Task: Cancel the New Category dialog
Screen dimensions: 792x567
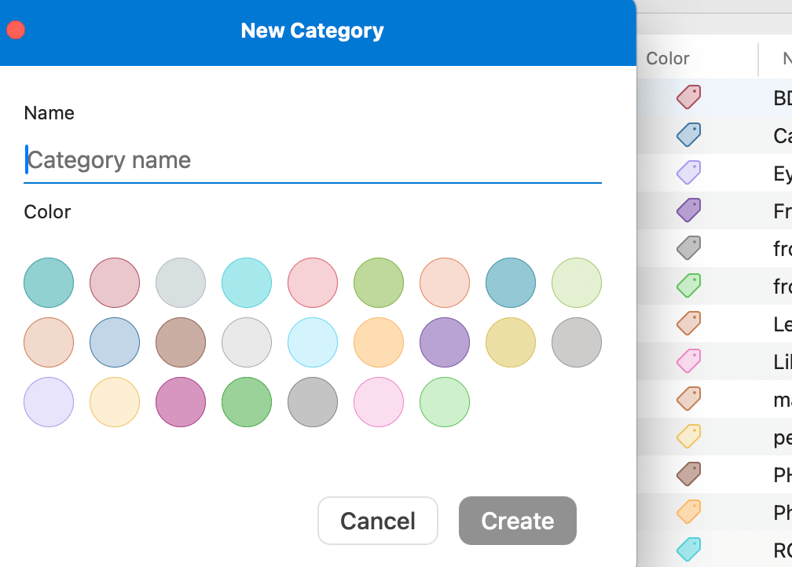Action: 378,521
